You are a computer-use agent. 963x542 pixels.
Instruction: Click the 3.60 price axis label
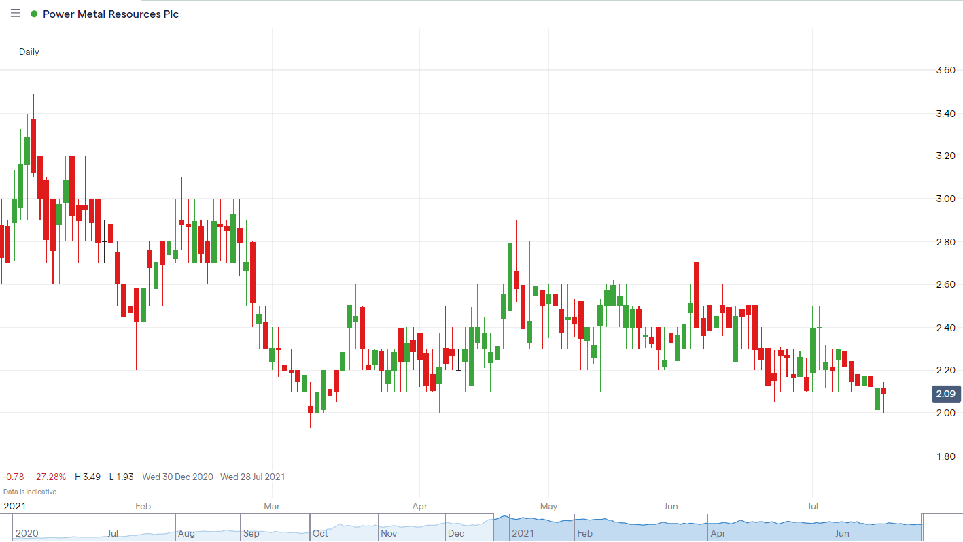945,70
